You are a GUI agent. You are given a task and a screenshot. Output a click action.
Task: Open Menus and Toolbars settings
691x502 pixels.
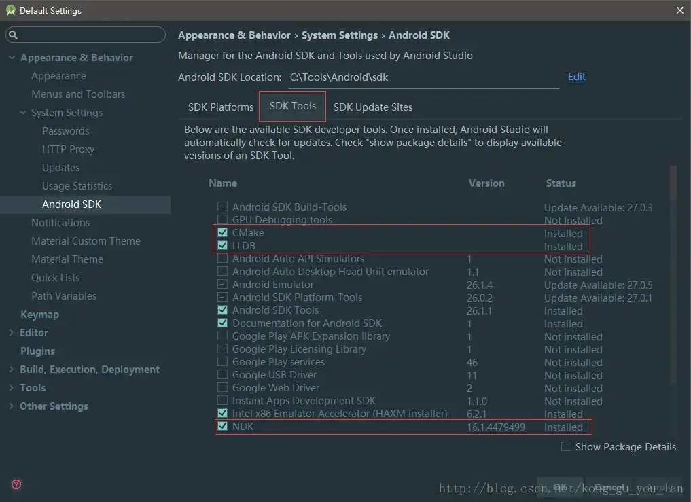(x=78, y=94)
